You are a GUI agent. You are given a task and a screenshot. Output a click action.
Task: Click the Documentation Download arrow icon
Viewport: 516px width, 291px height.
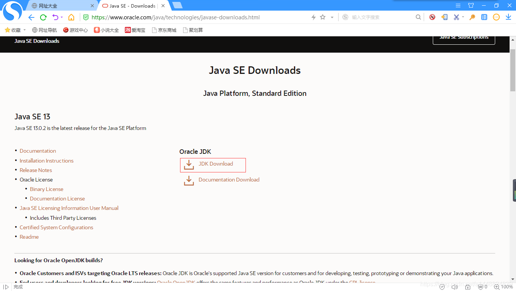[x=189, y=181]
